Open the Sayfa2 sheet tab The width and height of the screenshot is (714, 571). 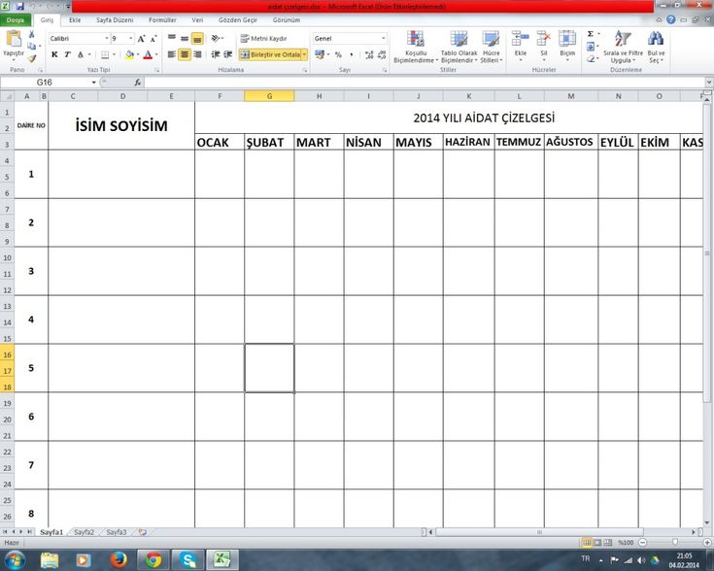(x=85, y=532)
